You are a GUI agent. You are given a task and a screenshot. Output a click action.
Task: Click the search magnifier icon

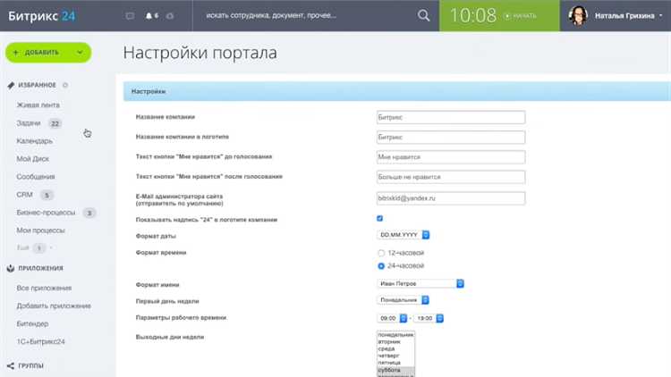point(423,16)
